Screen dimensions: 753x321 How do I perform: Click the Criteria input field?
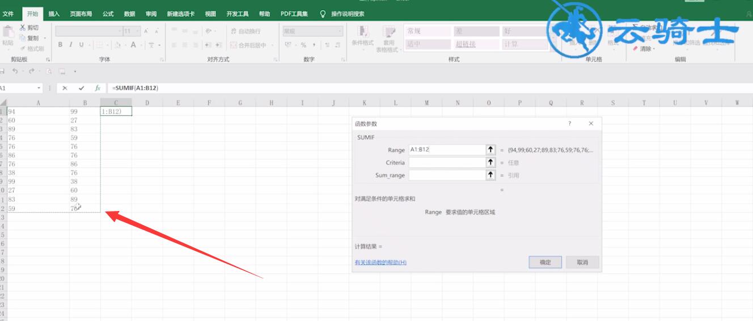coord(446,162)
